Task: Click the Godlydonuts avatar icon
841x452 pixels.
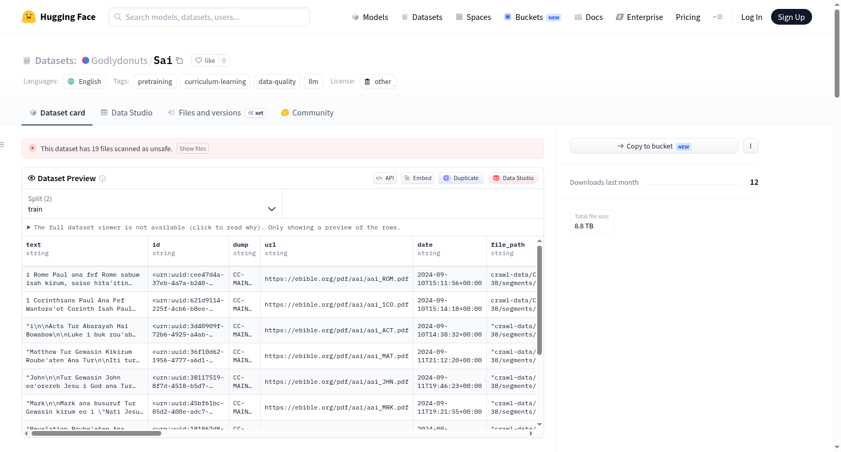Action: coord(86,60)
